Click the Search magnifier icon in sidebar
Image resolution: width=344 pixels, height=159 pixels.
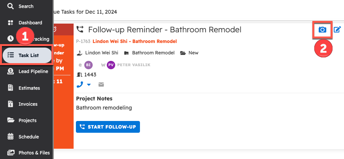(x=11, y=6)
